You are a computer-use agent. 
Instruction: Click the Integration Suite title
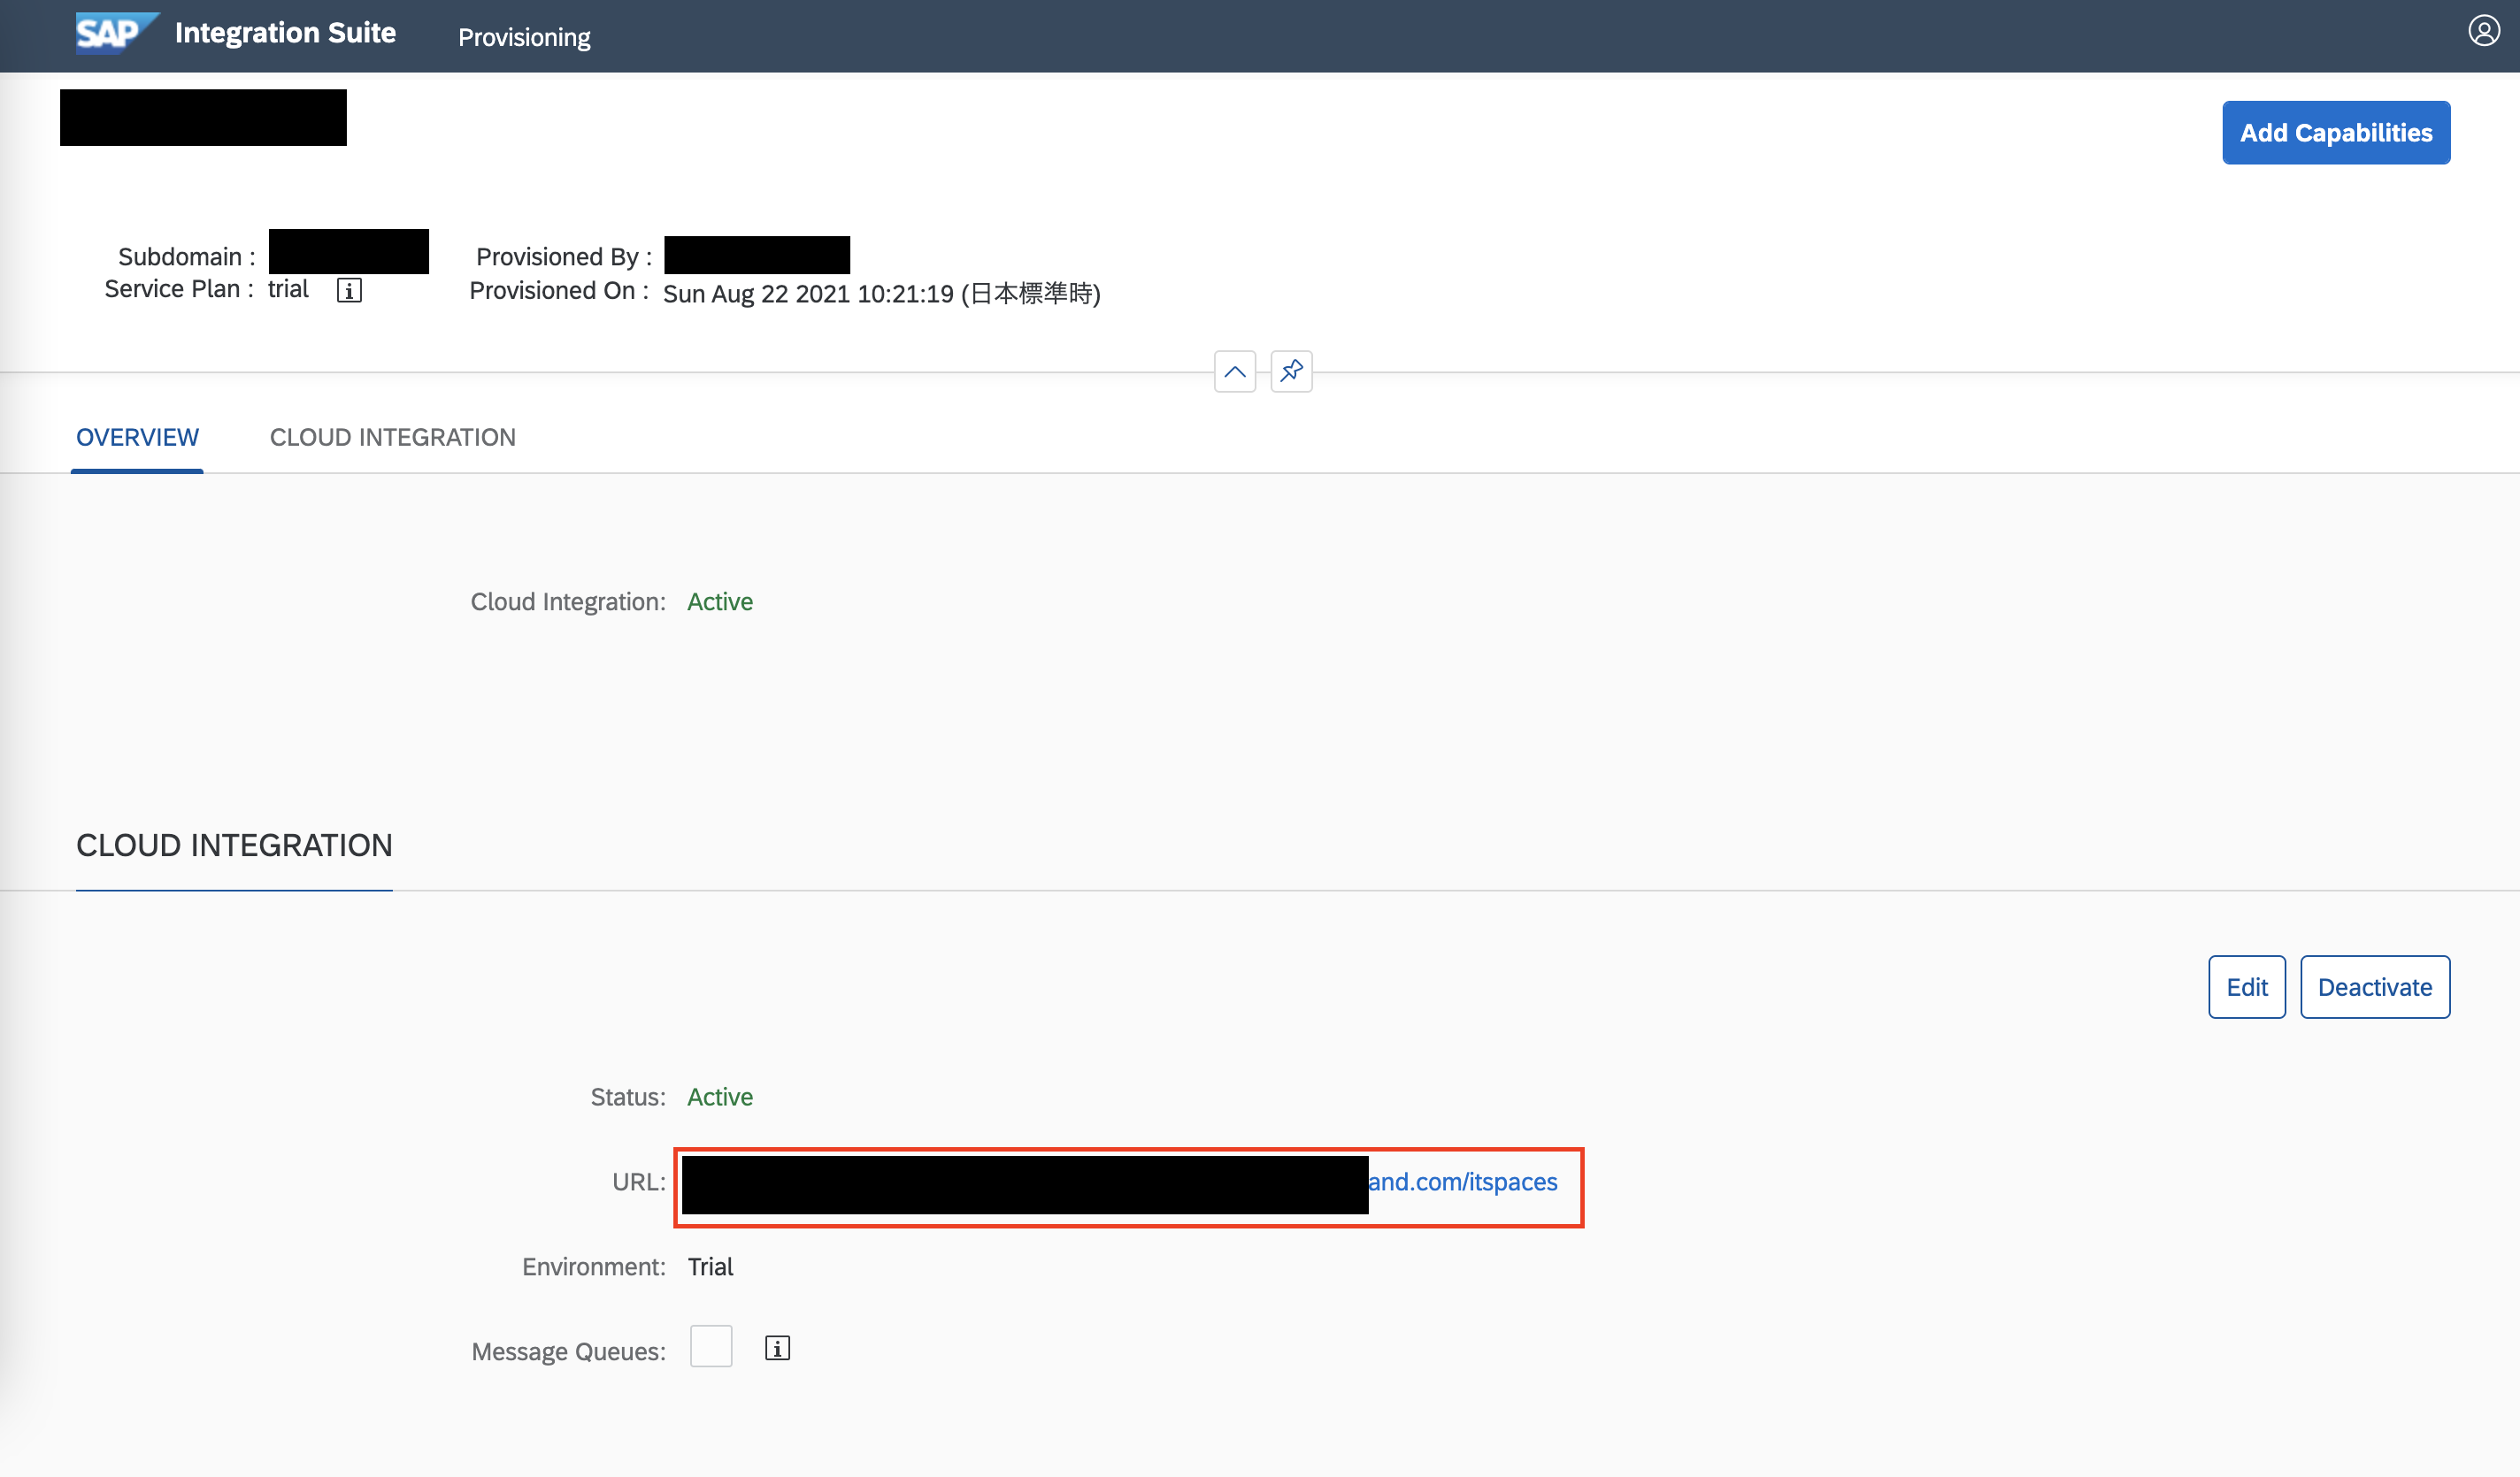(285, 33)
